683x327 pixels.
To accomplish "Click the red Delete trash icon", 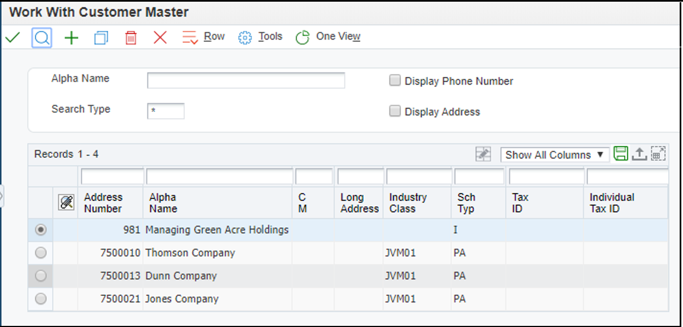I will coord(131,37).
